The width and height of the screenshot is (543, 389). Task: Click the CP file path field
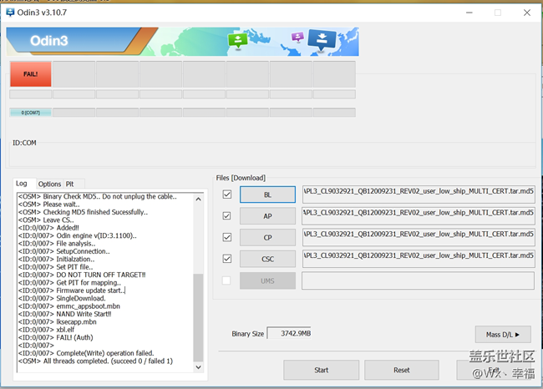pos(419,237)
